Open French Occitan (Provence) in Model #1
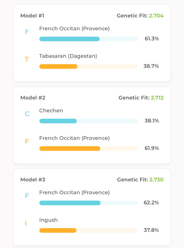The image size is (184, 248). [x=74, y=28]
